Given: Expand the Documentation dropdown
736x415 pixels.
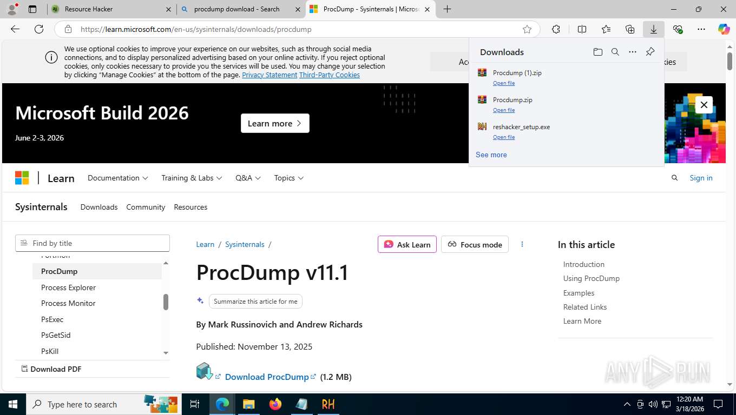Looking at the screenshot, I should [118, 178].
